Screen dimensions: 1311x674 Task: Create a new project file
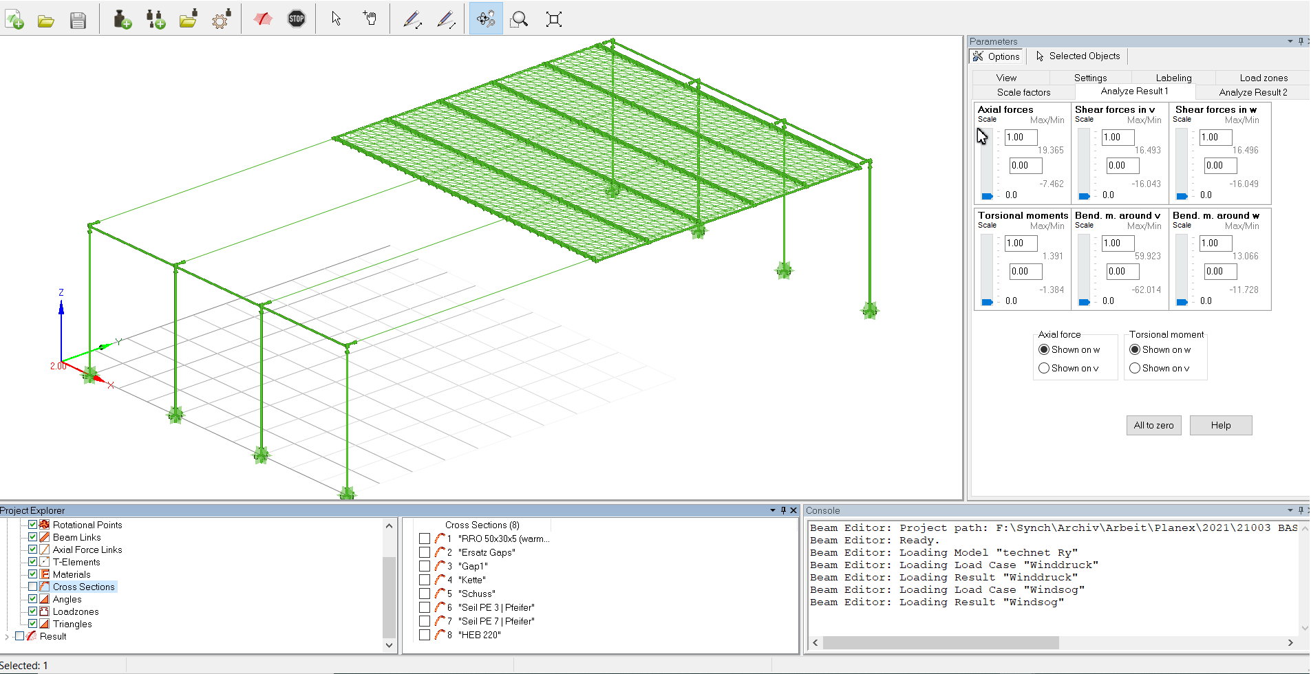tap(14, 19)
